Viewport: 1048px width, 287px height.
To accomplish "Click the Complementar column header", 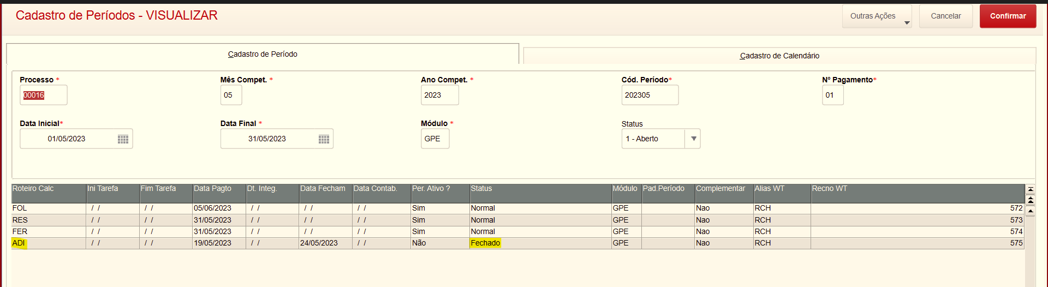I will [724, 193].
